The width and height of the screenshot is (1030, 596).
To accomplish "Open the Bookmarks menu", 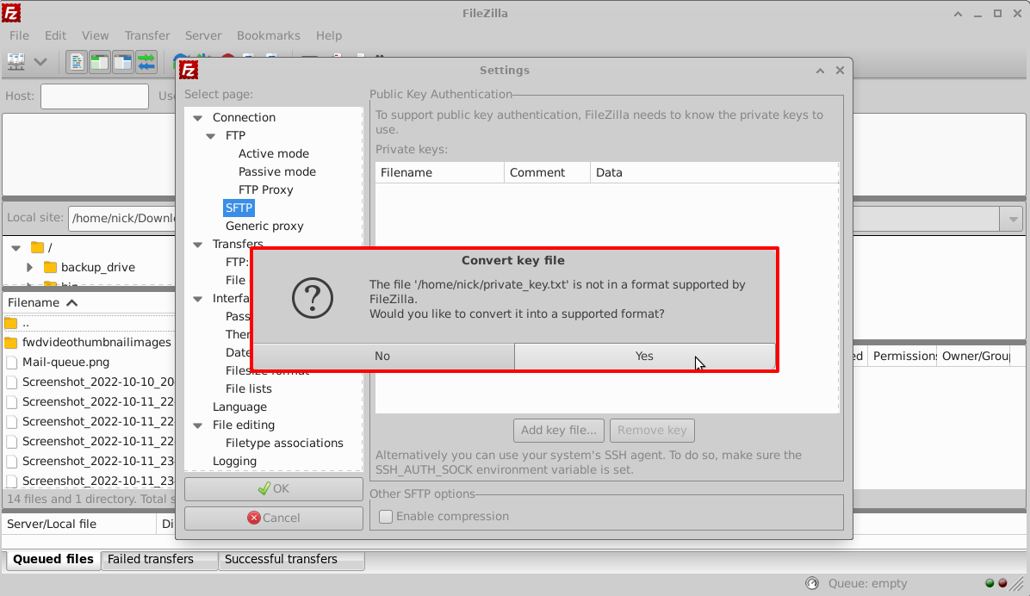I will click(x=269, y=35).
